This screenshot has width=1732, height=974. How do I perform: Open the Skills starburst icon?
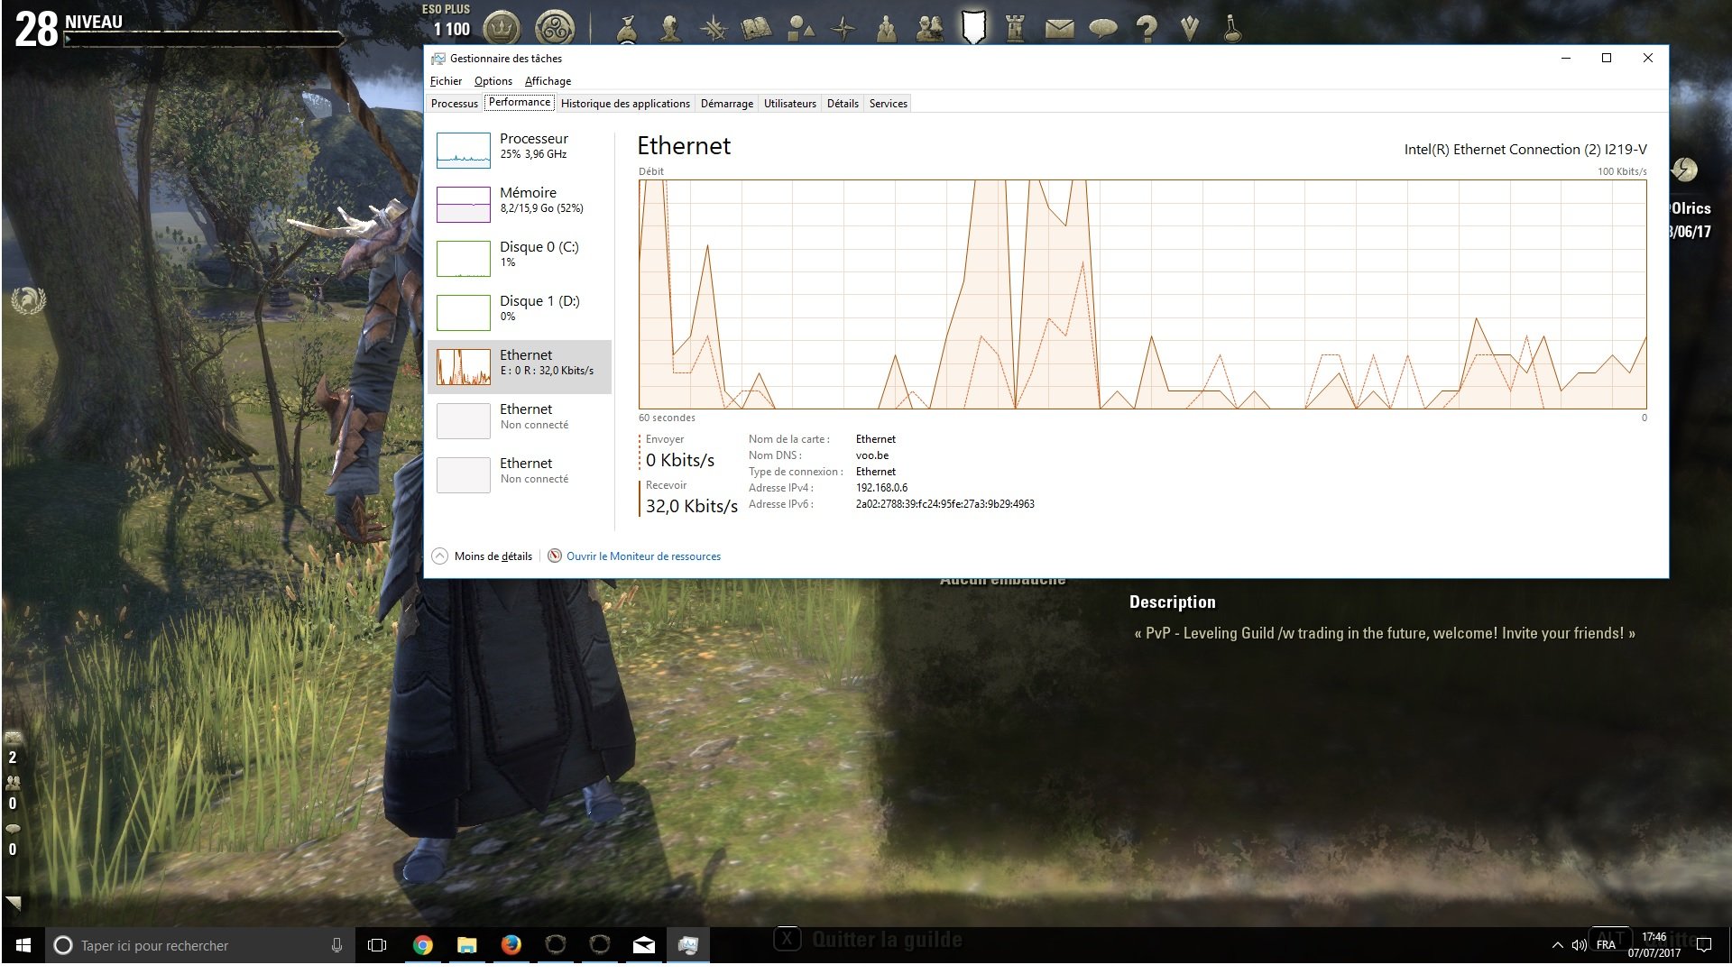click(x=714, y=29)
